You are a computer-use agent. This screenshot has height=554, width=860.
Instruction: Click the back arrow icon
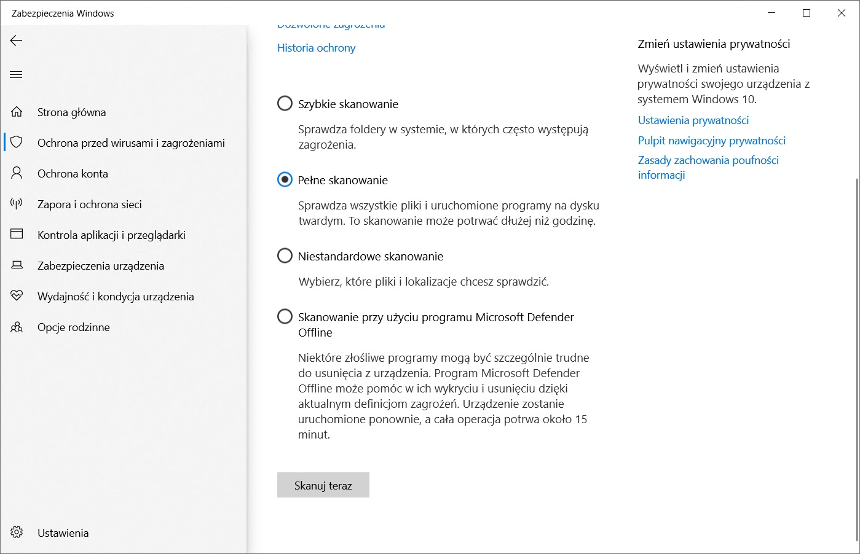point(17,41)
